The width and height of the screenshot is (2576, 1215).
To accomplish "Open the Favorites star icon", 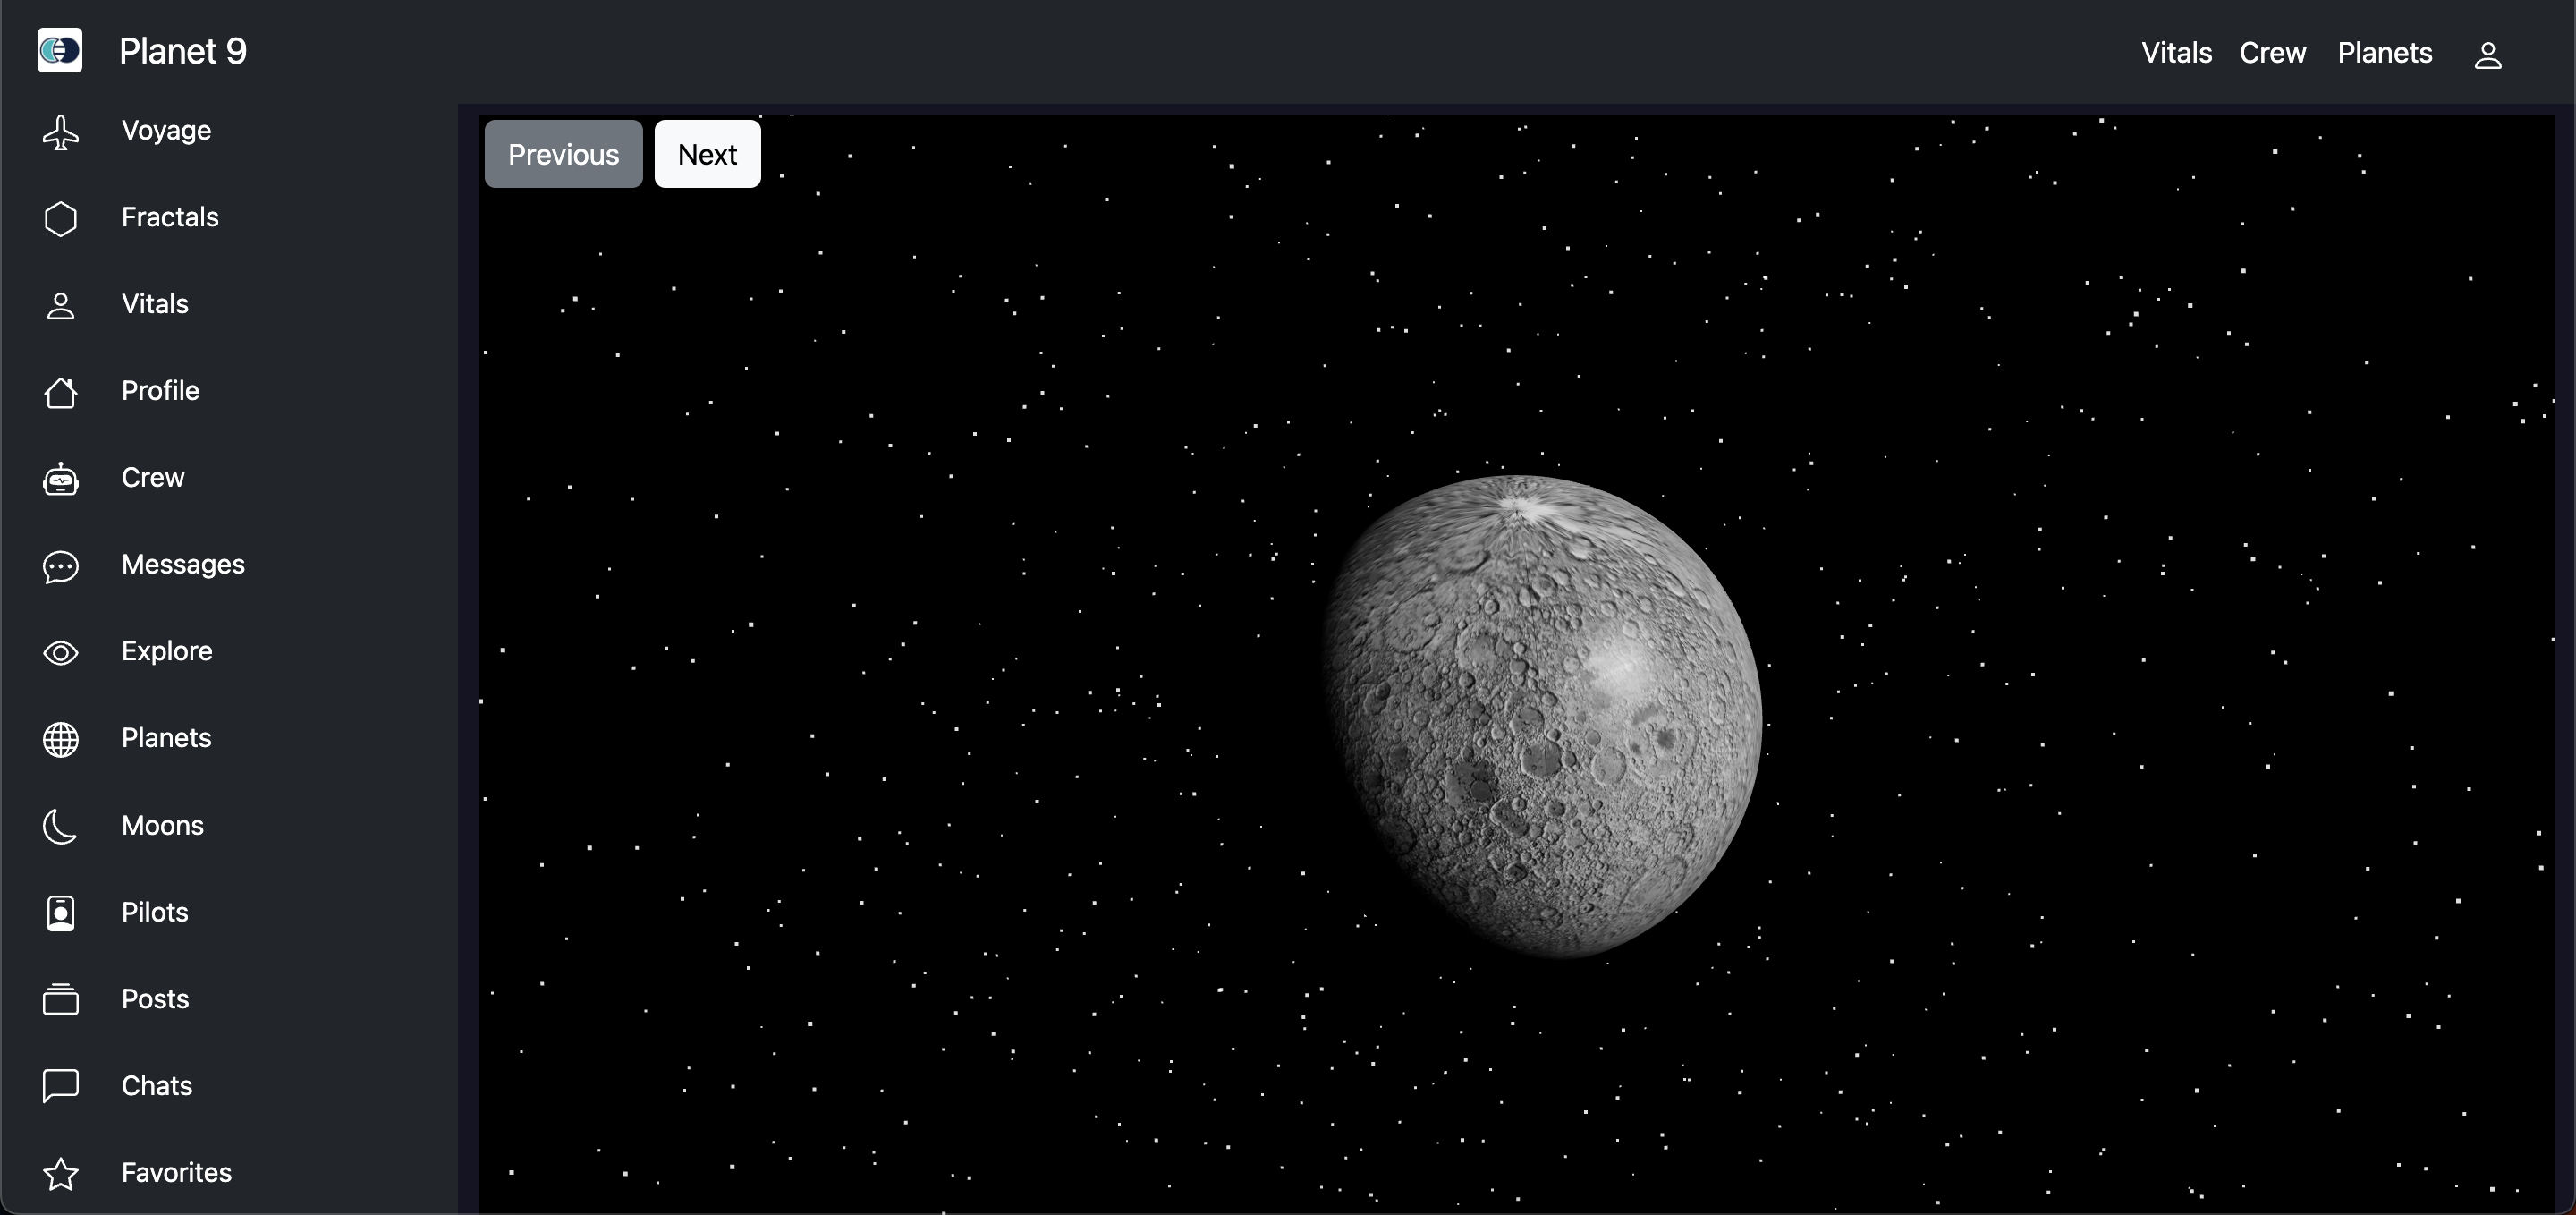I will click(61, 1173).
